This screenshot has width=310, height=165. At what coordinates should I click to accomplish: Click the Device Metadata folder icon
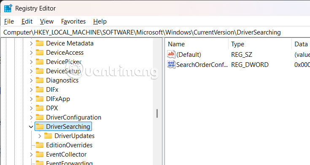[40, 43]
